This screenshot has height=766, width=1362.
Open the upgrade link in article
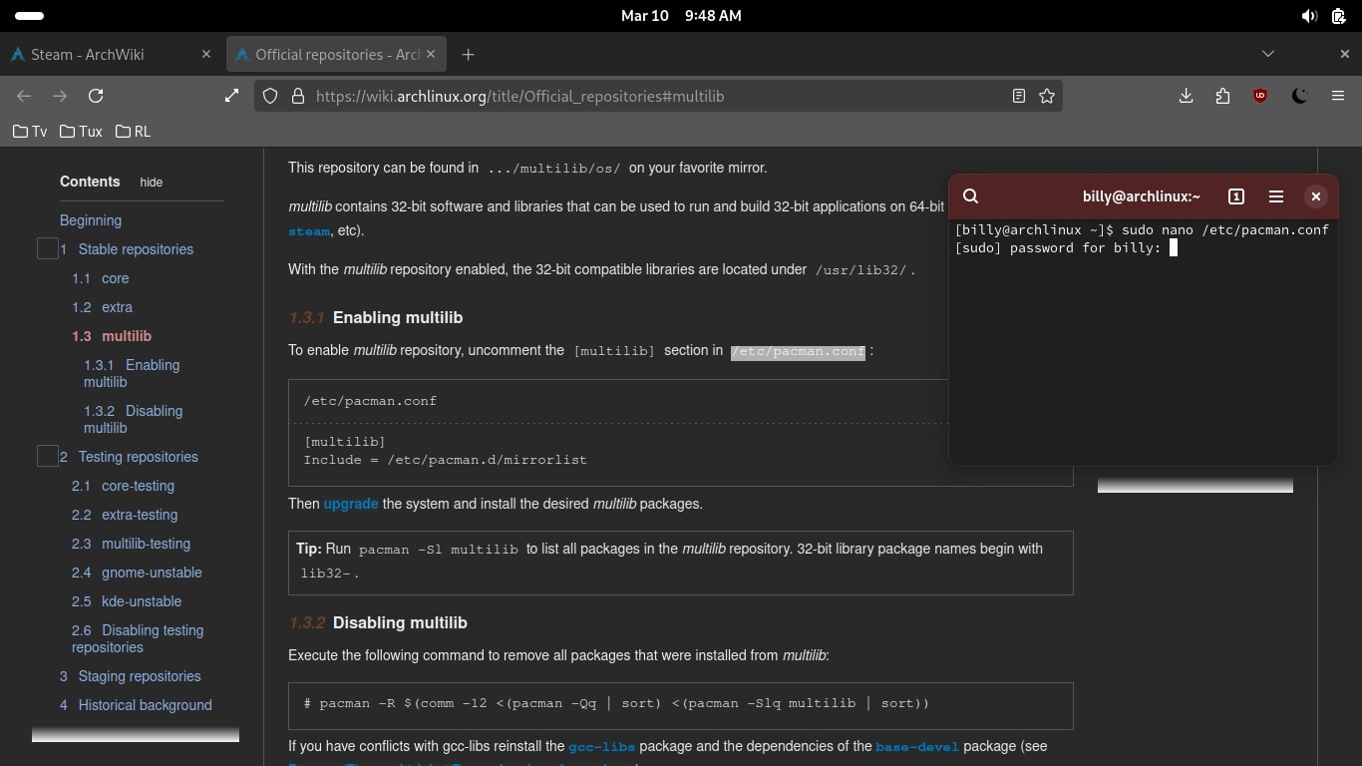coord(351,504)
